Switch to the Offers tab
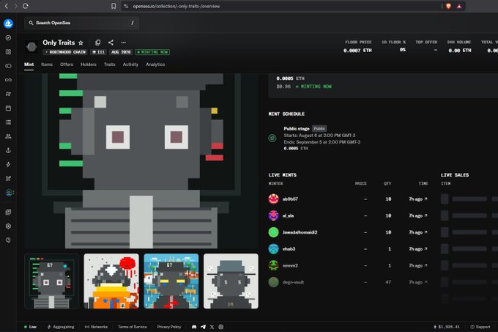The height and width of the screenshot is (332, 498). [67, 64]
